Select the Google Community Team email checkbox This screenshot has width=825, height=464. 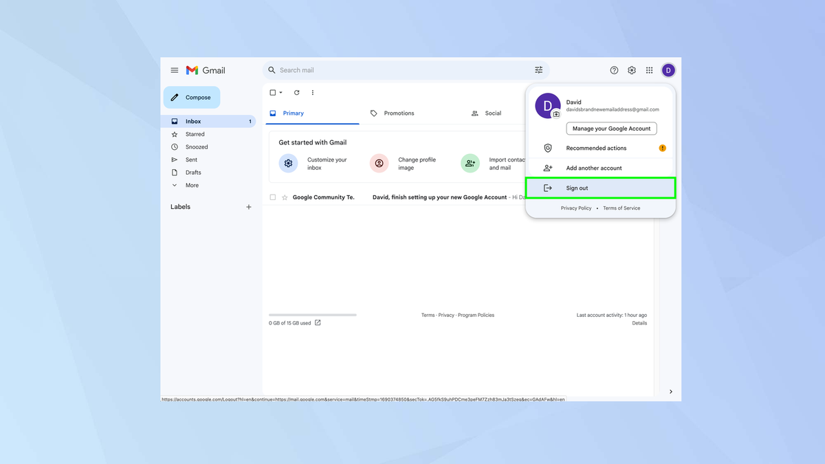pyautogui.click(x=272, y=197)
